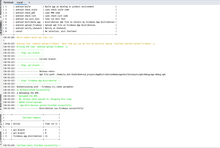Open the Resource Manager side tab
Screen dimensions: 220x148
point(1,9)
